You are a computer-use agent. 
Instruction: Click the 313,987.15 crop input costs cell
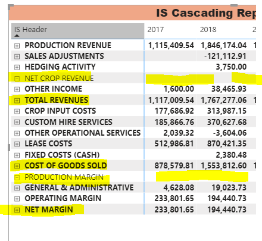[227, 111]
